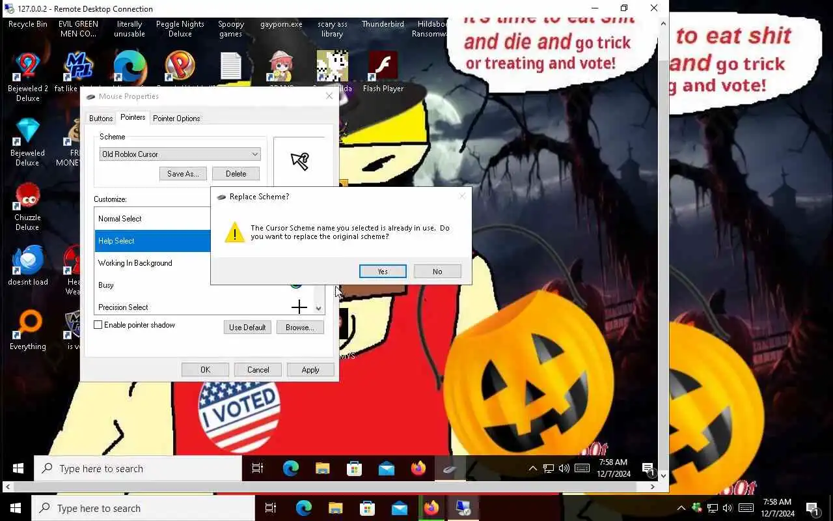
Task: Open Microsoft Store in the remote session taskbar
Action: [x=354, y=468]
